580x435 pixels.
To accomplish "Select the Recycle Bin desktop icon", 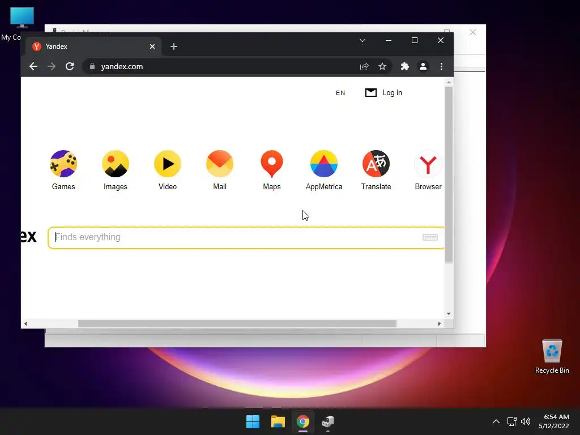I will click(x=552, y=357).
